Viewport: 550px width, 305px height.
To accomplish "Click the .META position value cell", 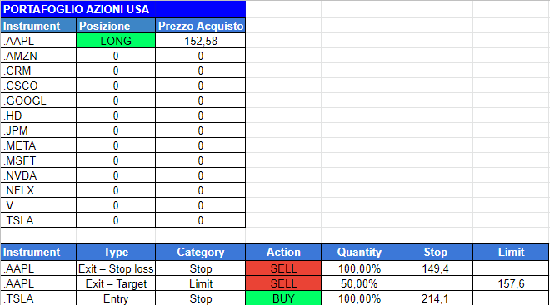I will point(116,145).
